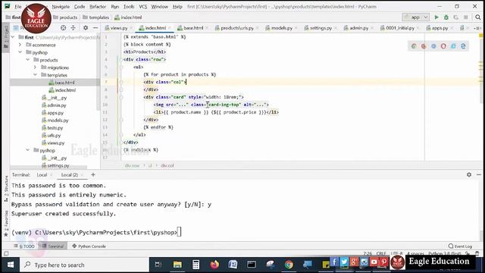This screenshot has height=273, width=485.
Task: Click the locate-file target icon in Project panel
Action: click(x=64, y=28)
